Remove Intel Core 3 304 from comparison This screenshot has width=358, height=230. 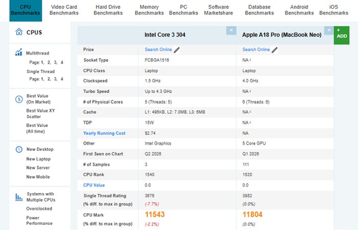click(231, 30)
